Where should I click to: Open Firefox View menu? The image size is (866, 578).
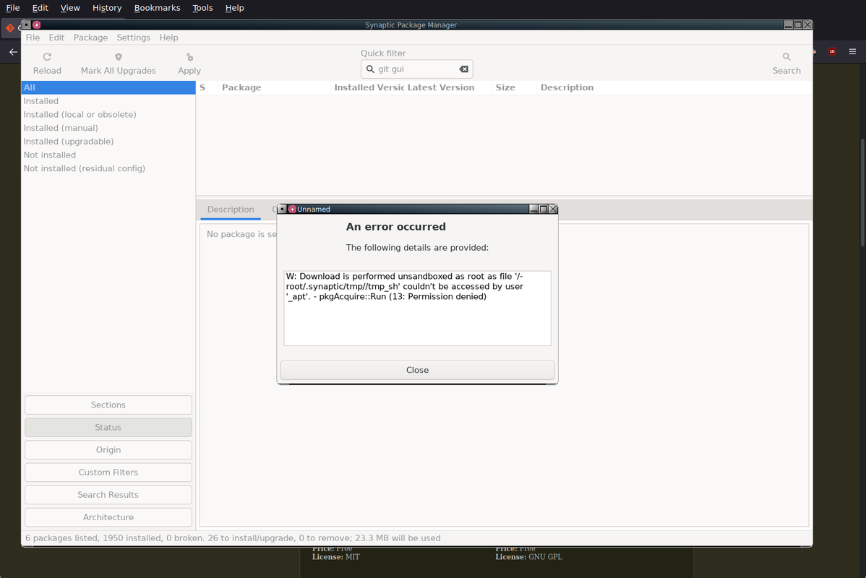point(70,8)
